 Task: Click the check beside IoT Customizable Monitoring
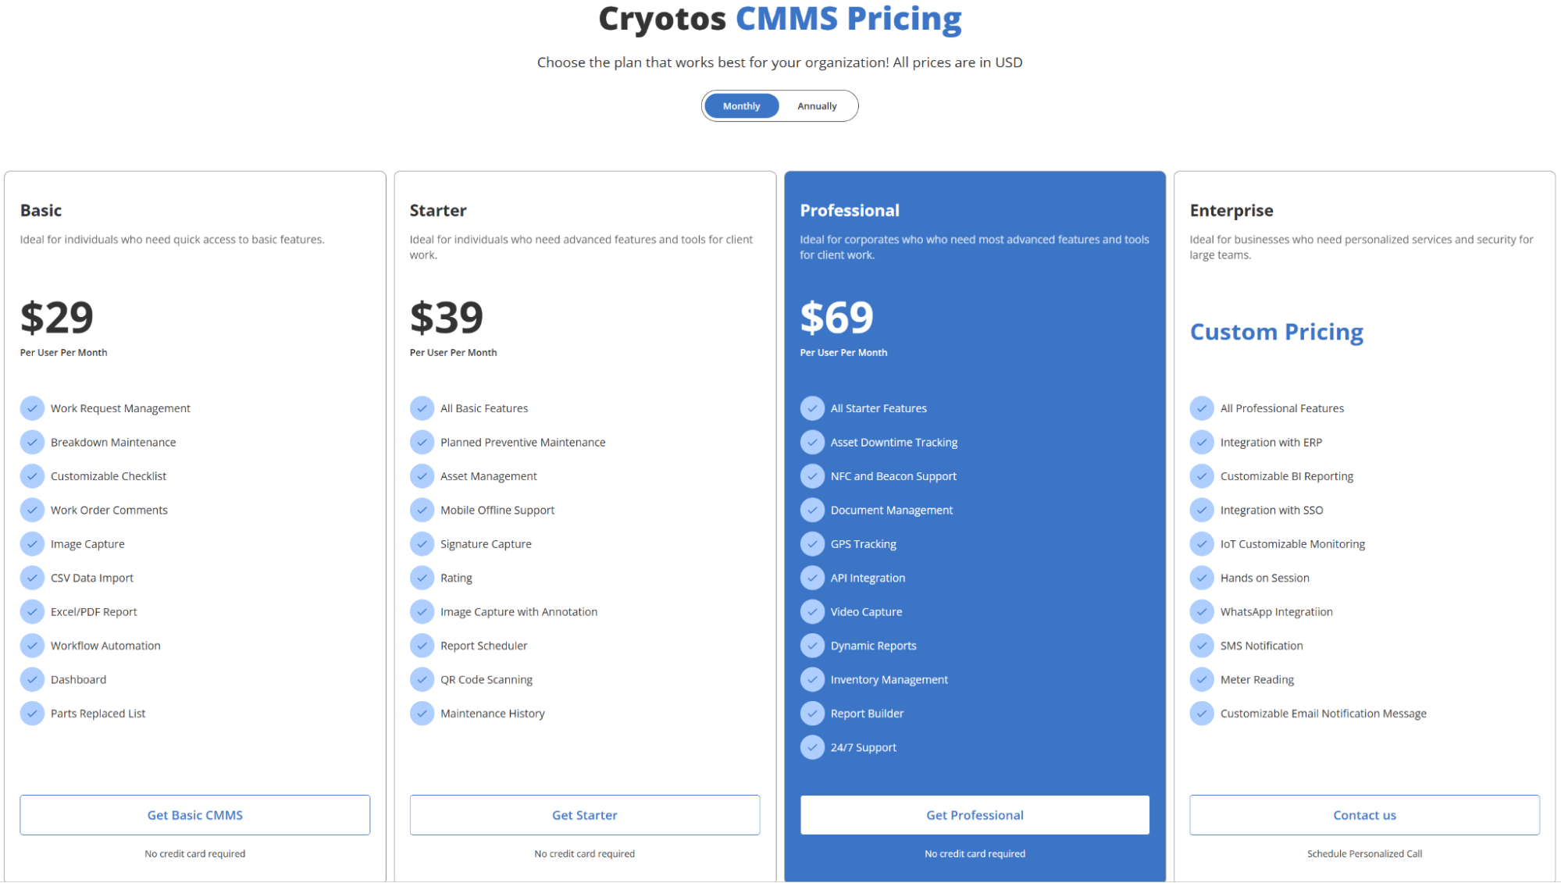pyautogui.click(x=1202, y=543)
